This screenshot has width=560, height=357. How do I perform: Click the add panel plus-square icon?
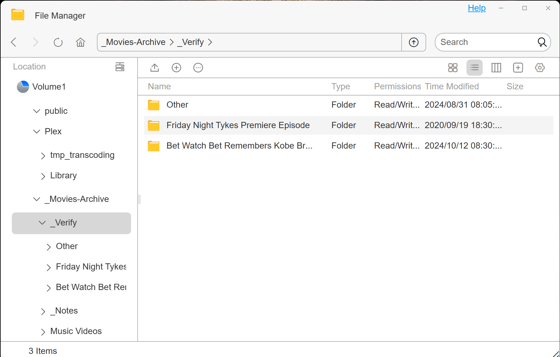pyautogui.click(x=518, y=68)
